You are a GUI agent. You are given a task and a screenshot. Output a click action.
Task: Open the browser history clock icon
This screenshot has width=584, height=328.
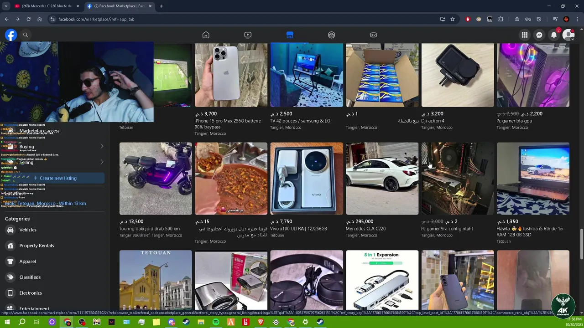tap(539, 19)
